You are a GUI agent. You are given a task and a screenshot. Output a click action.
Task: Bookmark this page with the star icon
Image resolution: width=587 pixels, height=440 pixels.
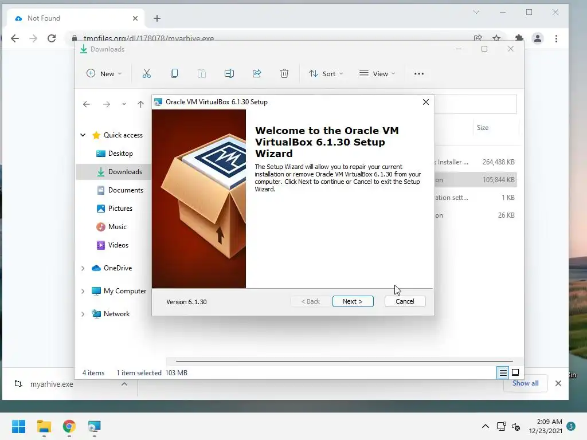pos(496,38)
